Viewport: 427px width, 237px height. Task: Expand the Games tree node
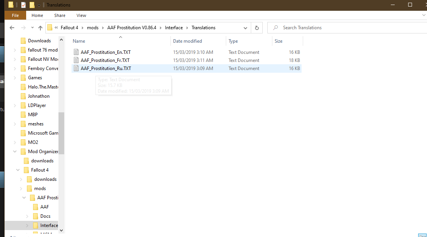point(15,78)
